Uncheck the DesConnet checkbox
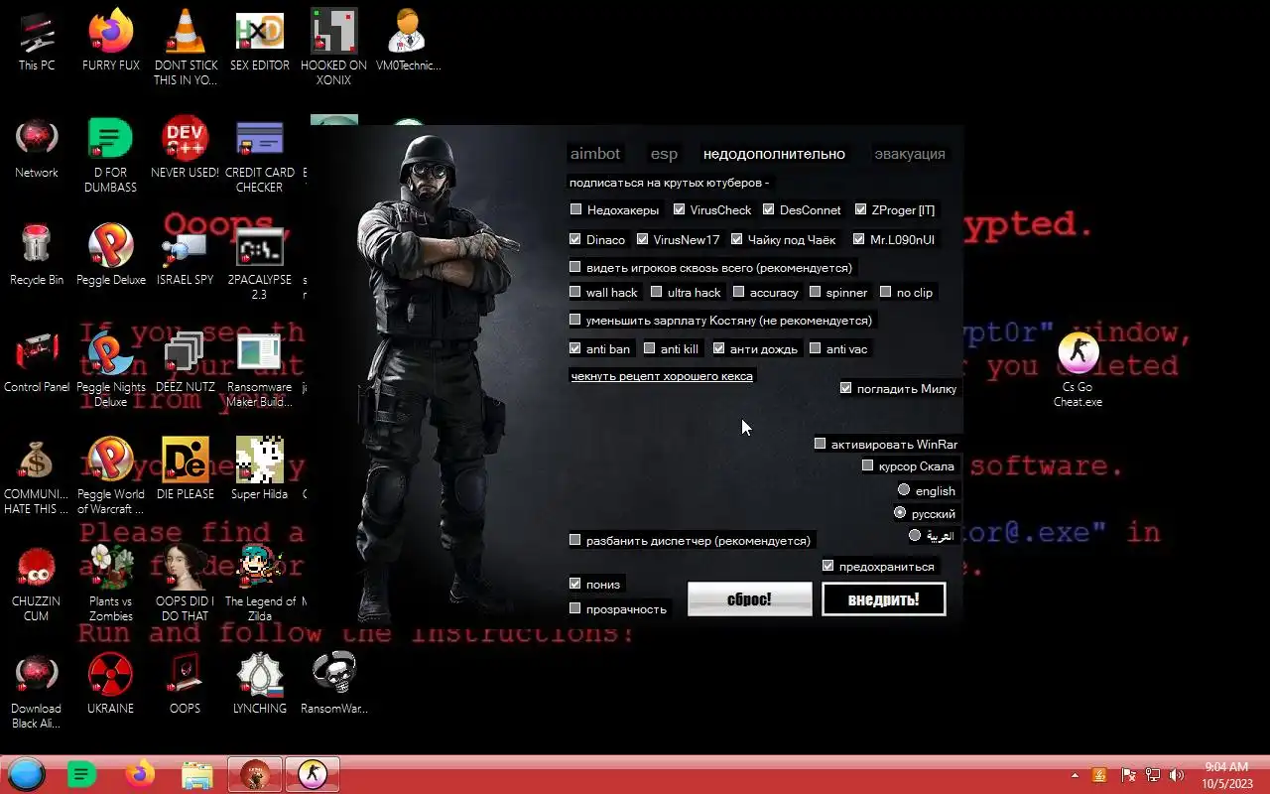 [768, 209]
